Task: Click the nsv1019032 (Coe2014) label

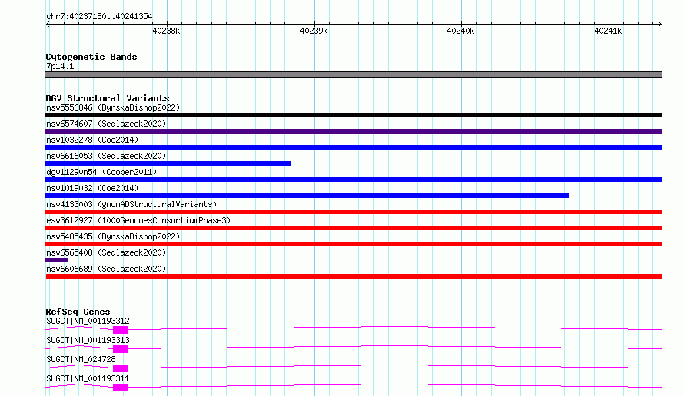Action: pyautogui.click(x=92, y=188)
